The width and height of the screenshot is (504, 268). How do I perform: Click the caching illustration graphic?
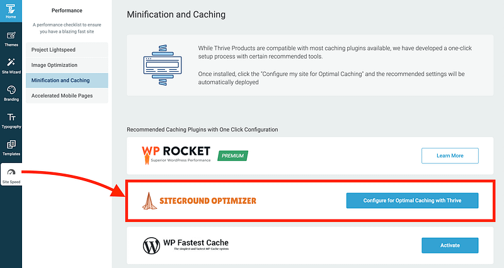(x=163, y=64)
